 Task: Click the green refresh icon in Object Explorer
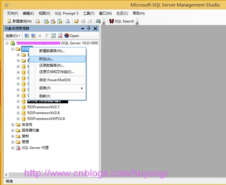click(x=53, y=36)
